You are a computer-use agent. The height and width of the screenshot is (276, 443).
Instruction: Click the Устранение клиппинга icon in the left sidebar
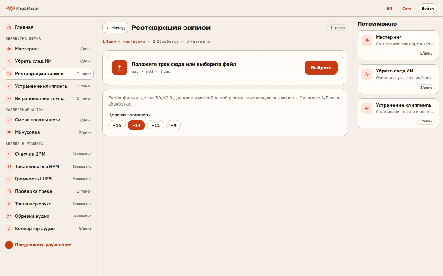[9, 86]
